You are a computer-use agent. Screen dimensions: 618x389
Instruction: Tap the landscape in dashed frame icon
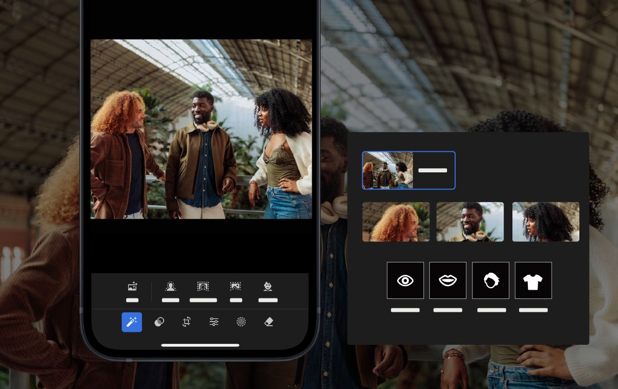[235, 287]
